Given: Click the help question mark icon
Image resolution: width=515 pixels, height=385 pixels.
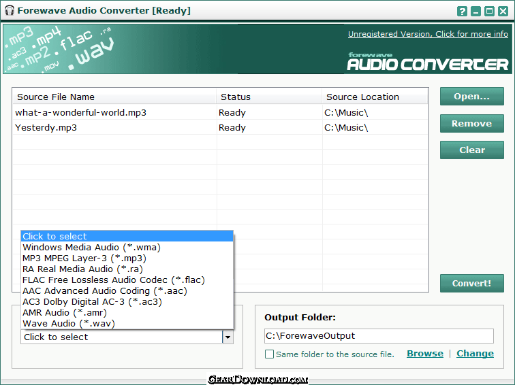Looking at the screenshot, I should 462,12.
